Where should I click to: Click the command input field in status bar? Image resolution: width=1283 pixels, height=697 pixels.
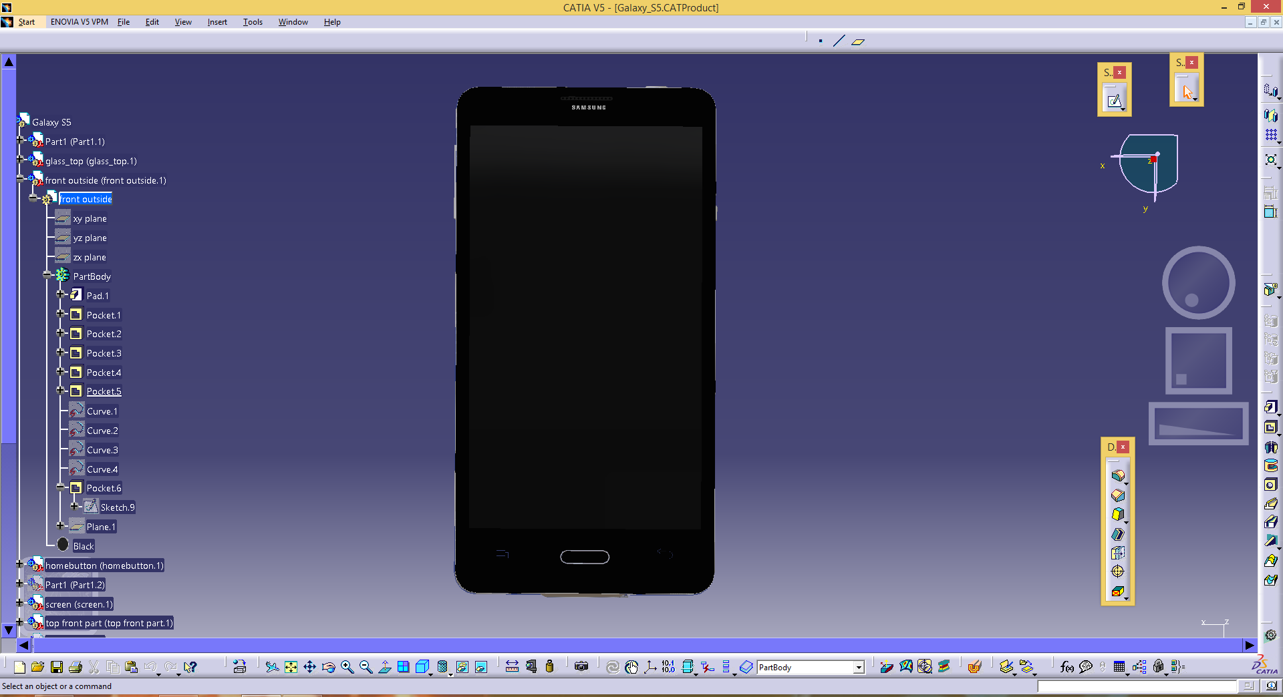point(1137,686)
